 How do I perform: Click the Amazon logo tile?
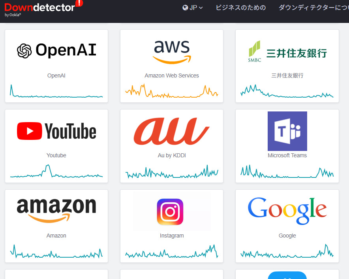coord(56,210)
